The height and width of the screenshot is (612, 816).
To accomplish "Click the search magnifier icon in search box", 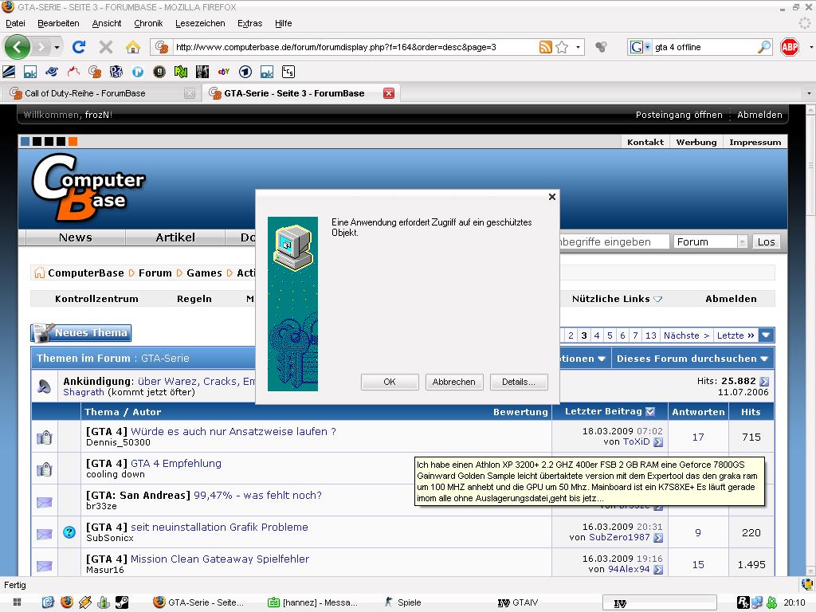I will [764, 47].
